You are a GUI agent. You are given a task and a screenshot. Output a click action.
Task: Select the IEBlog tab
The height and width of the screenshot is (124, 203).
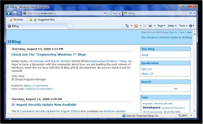coord(37,26)
